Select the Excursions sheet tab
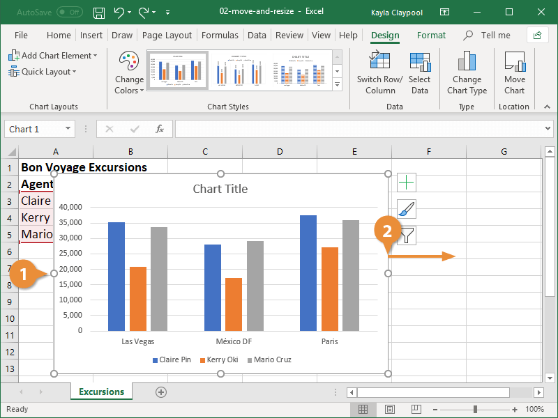This screenshot has width=558, height=418. pos(100,392)
